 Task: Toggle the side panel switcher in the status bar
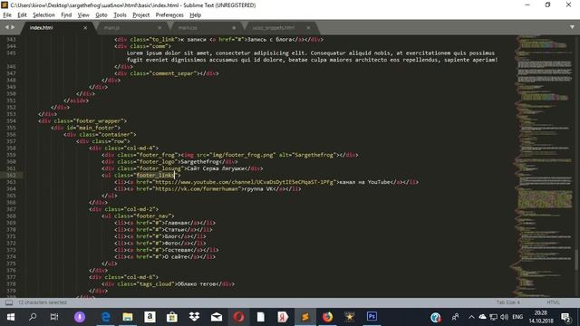[9, 302]
